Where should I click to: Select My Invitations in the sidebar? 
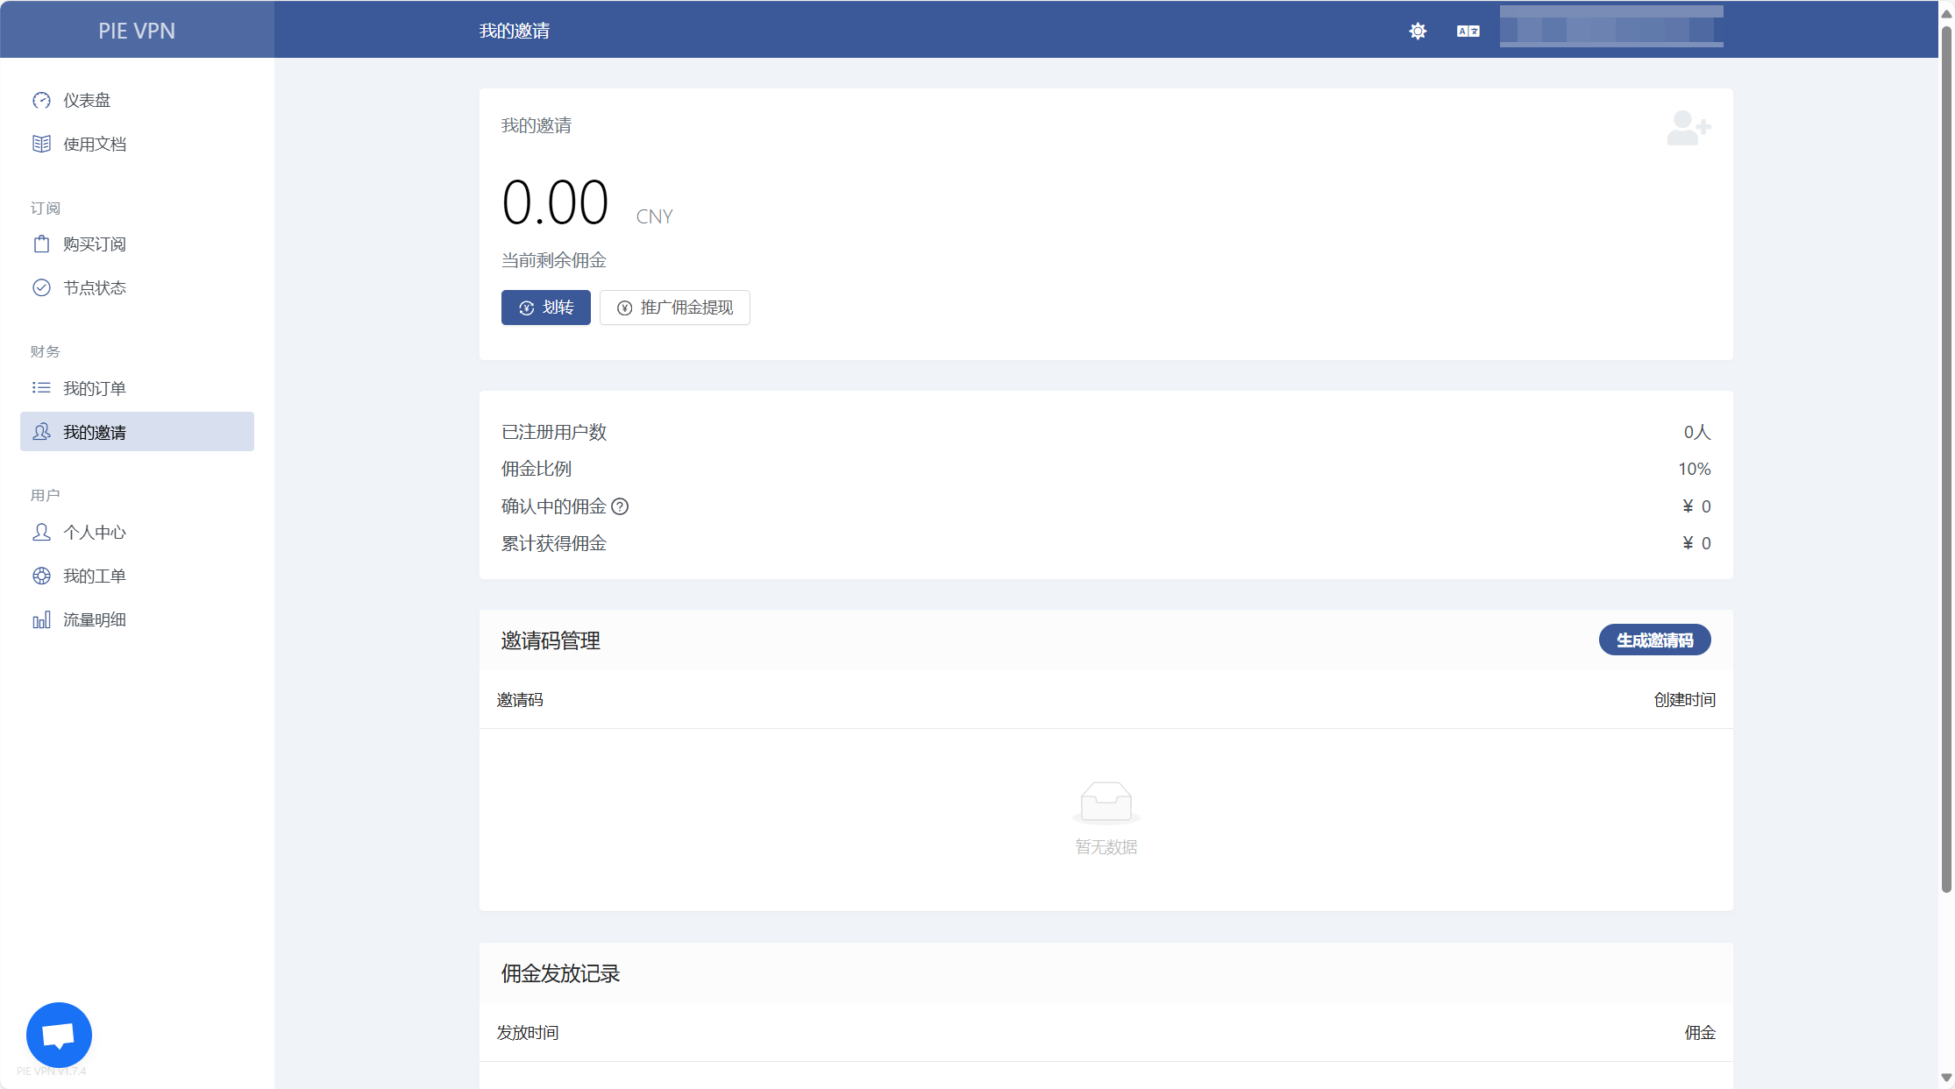point(137,432)
